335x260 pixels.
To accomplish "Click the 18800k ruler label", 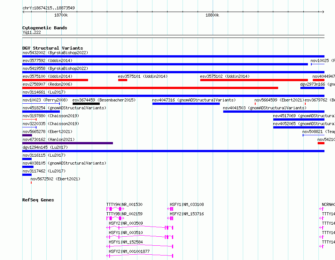I will pos(212,15).
